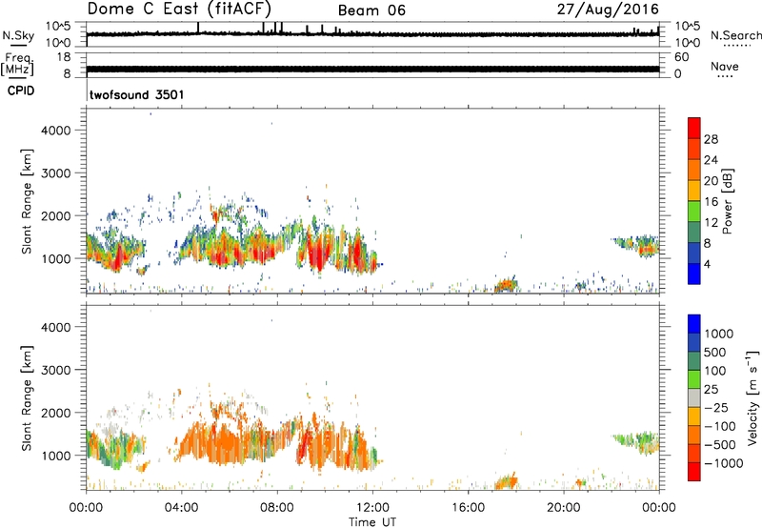Image resolution: width=762 pixels, height=528 pixels.
Task: Click the 'CPID' row label
Action: (x=21, y=91)
